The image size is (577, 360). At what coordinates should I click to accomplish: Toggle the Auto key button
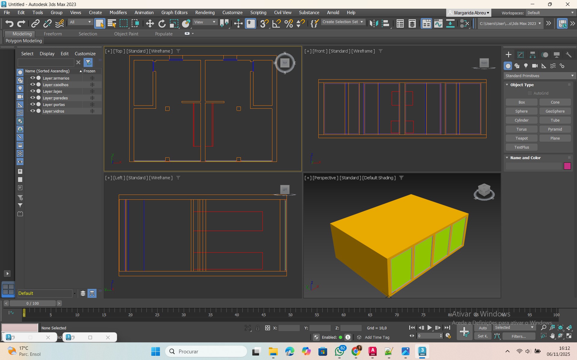point(483,328)
